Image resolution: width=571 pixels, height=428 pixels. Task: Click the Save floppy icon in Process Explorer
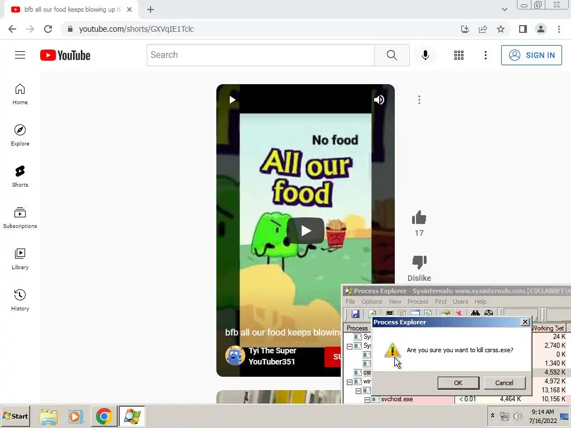point(355,314)
